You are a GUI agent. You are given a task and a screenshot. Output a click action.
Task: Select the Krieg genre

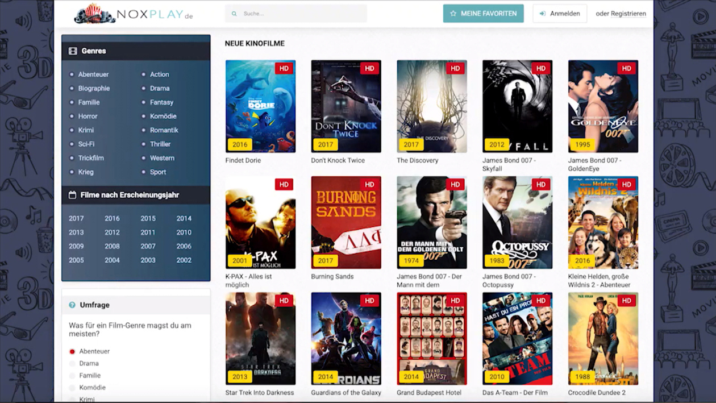click(x=86, y=172)
